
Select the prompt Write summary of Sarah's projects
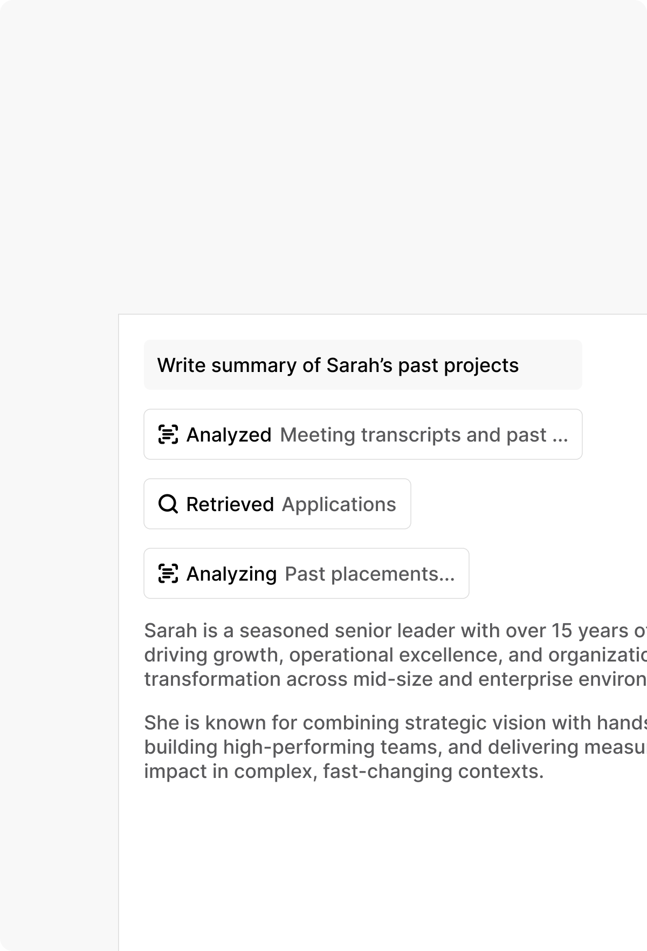[x=362, y=365]
